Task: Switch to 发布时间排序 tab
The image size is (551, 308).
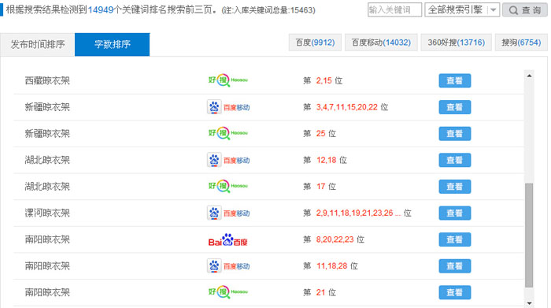Action: [x=38, y=44]
